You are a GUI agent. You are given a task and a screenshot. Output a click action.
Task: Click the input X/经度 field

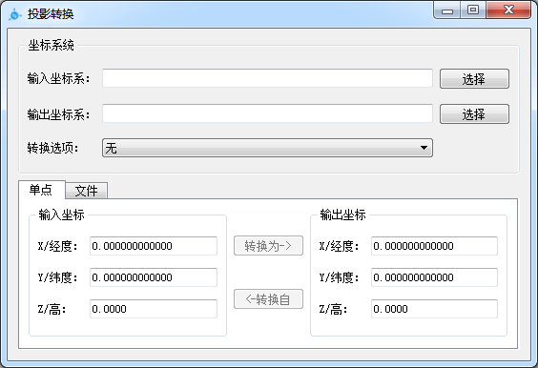pos(154,246)
